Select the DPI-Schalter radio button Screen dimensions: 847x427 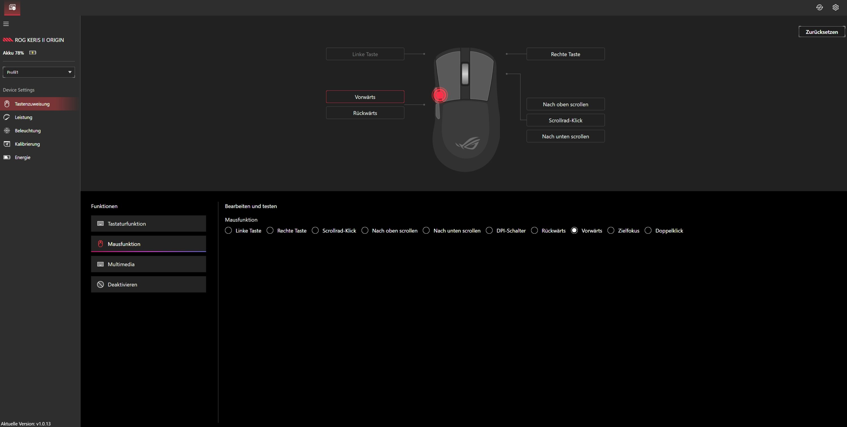click(489, 230)
